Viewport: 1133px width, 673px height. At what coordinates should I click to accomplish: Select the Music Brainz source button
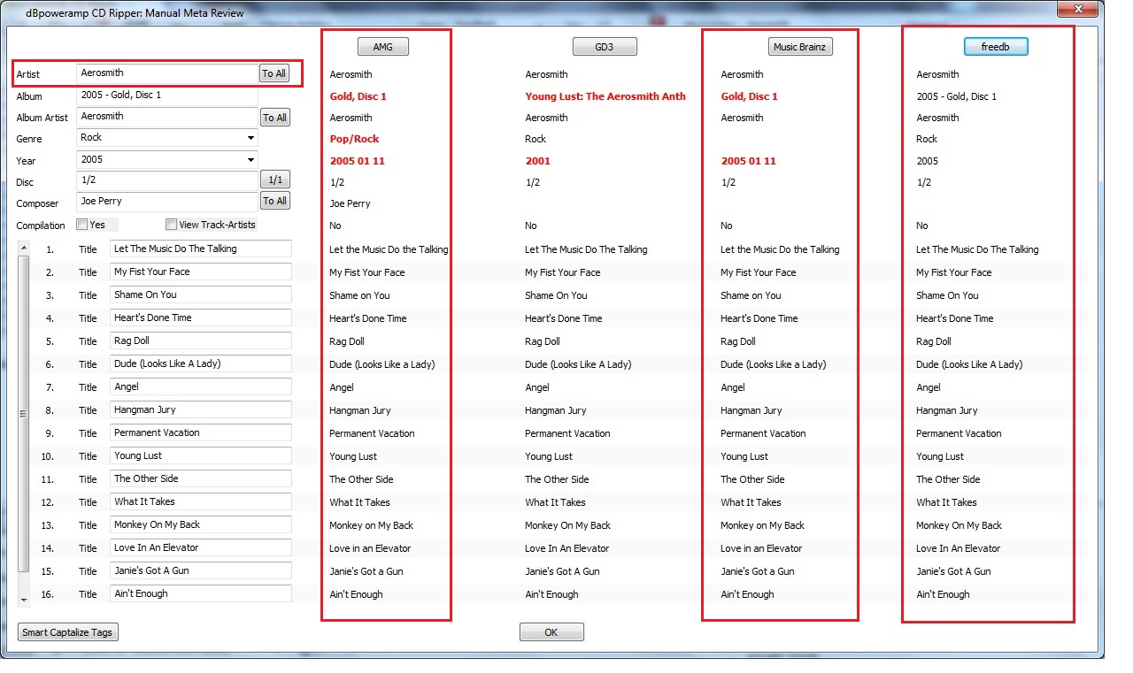(x=799, y=47)
